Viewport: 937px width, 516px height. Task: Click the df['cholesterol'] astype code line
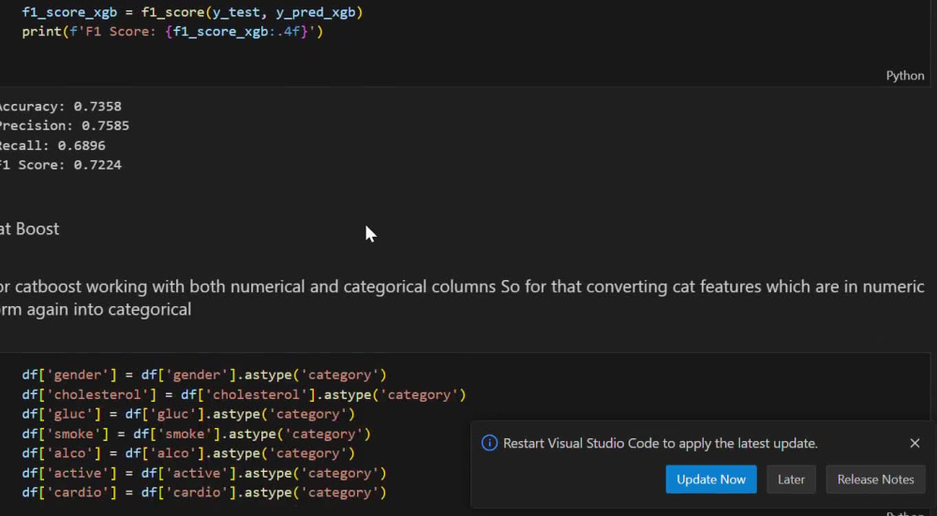(x=244, y=395)
